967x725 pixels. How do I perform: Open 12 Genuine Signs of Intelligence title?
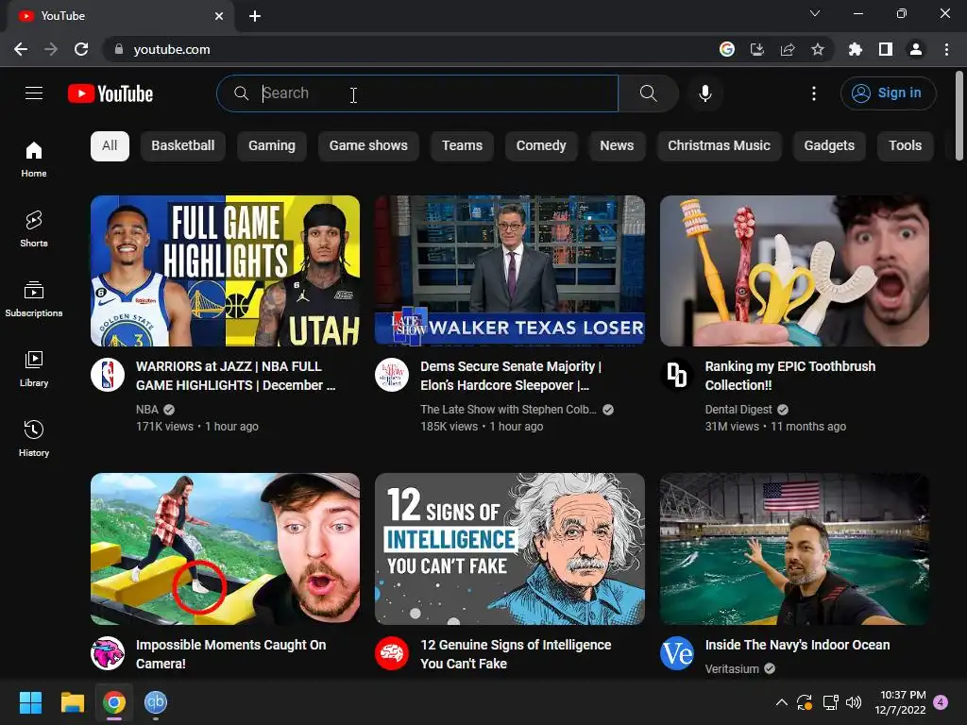pyautogui.click(x=516, y=654)
